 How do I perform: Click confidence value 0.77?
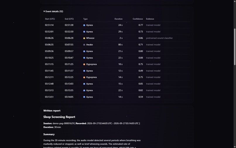point(141,25)
